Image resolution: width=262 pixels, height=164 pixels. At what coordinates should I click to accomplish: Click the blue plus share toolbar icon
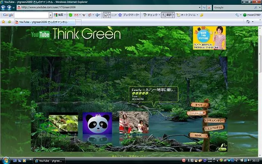97,15
